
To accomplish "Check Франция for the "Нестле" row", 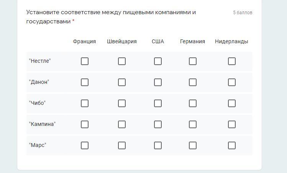I will point(85,61).
